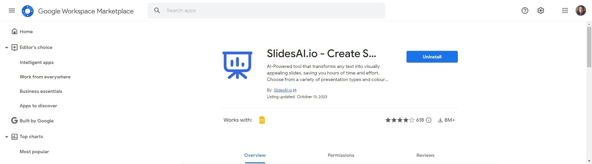Click the Google Workspace Marketplace logo
Viewport: 592px width, 164px height.
tap(28, 11)
